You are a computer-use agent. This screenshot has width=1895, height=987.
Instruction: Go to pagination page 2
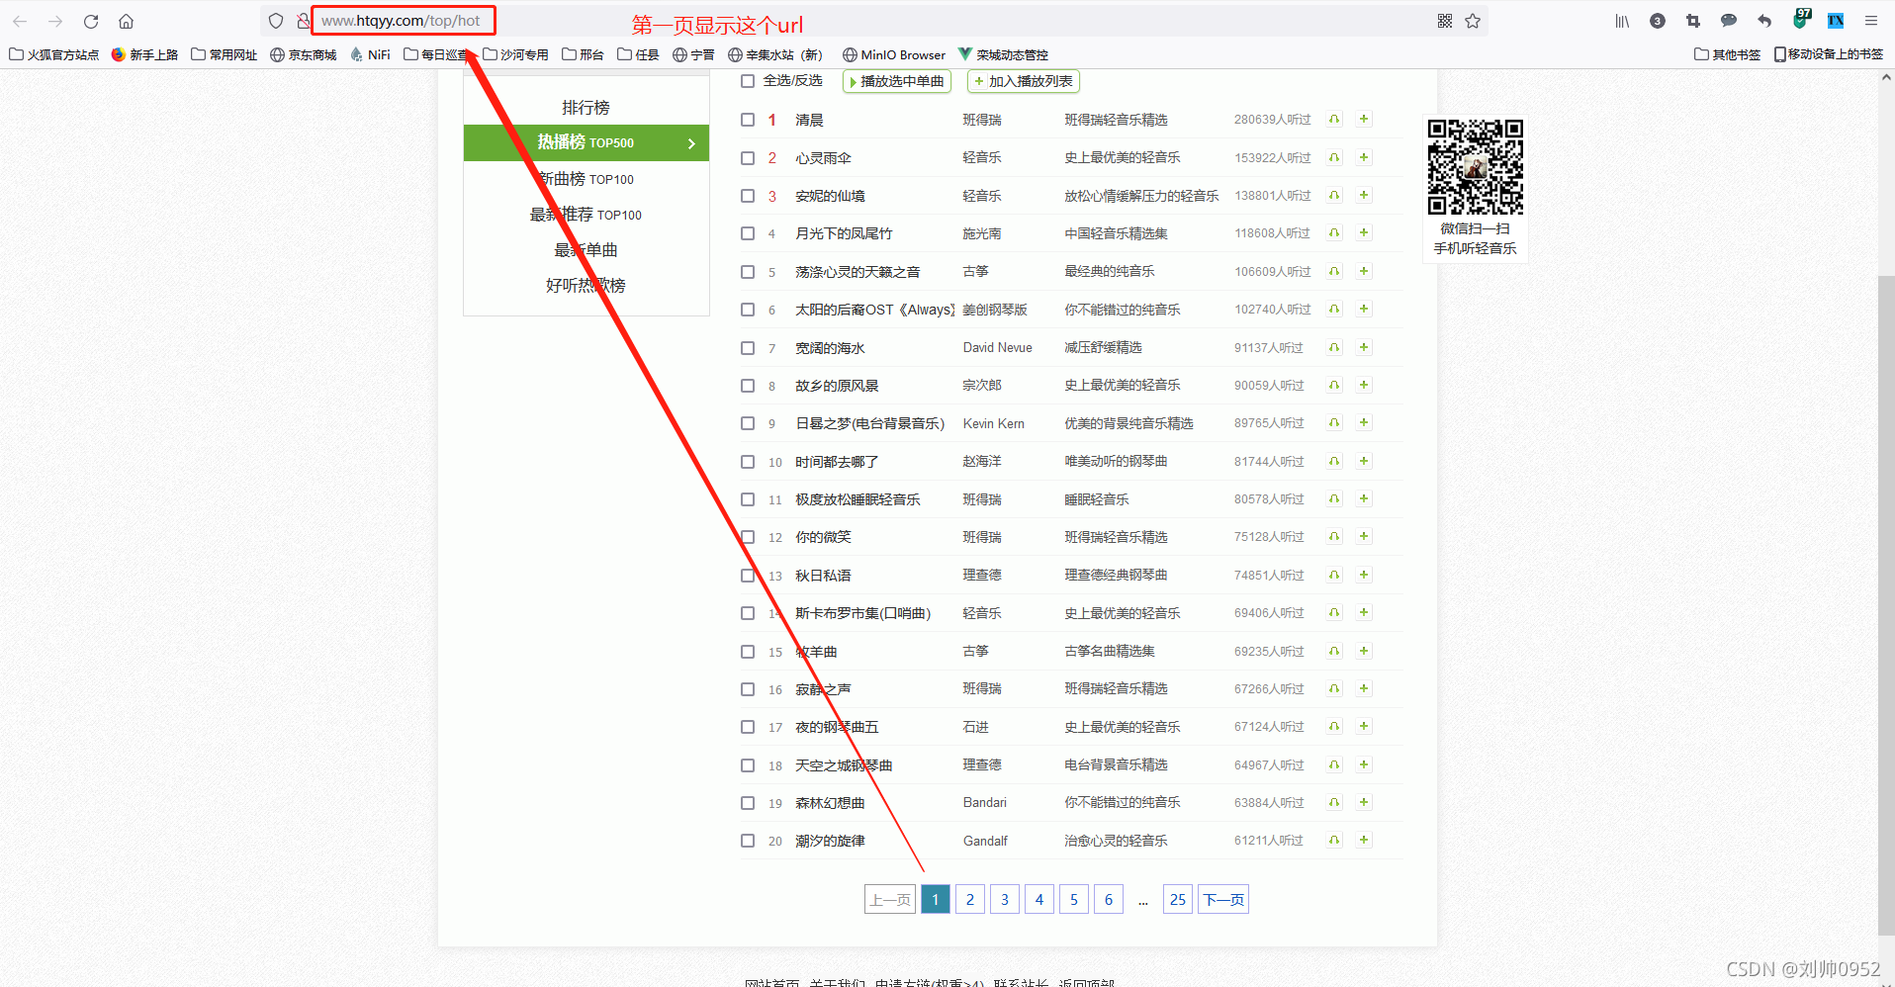tap(970, 899)
